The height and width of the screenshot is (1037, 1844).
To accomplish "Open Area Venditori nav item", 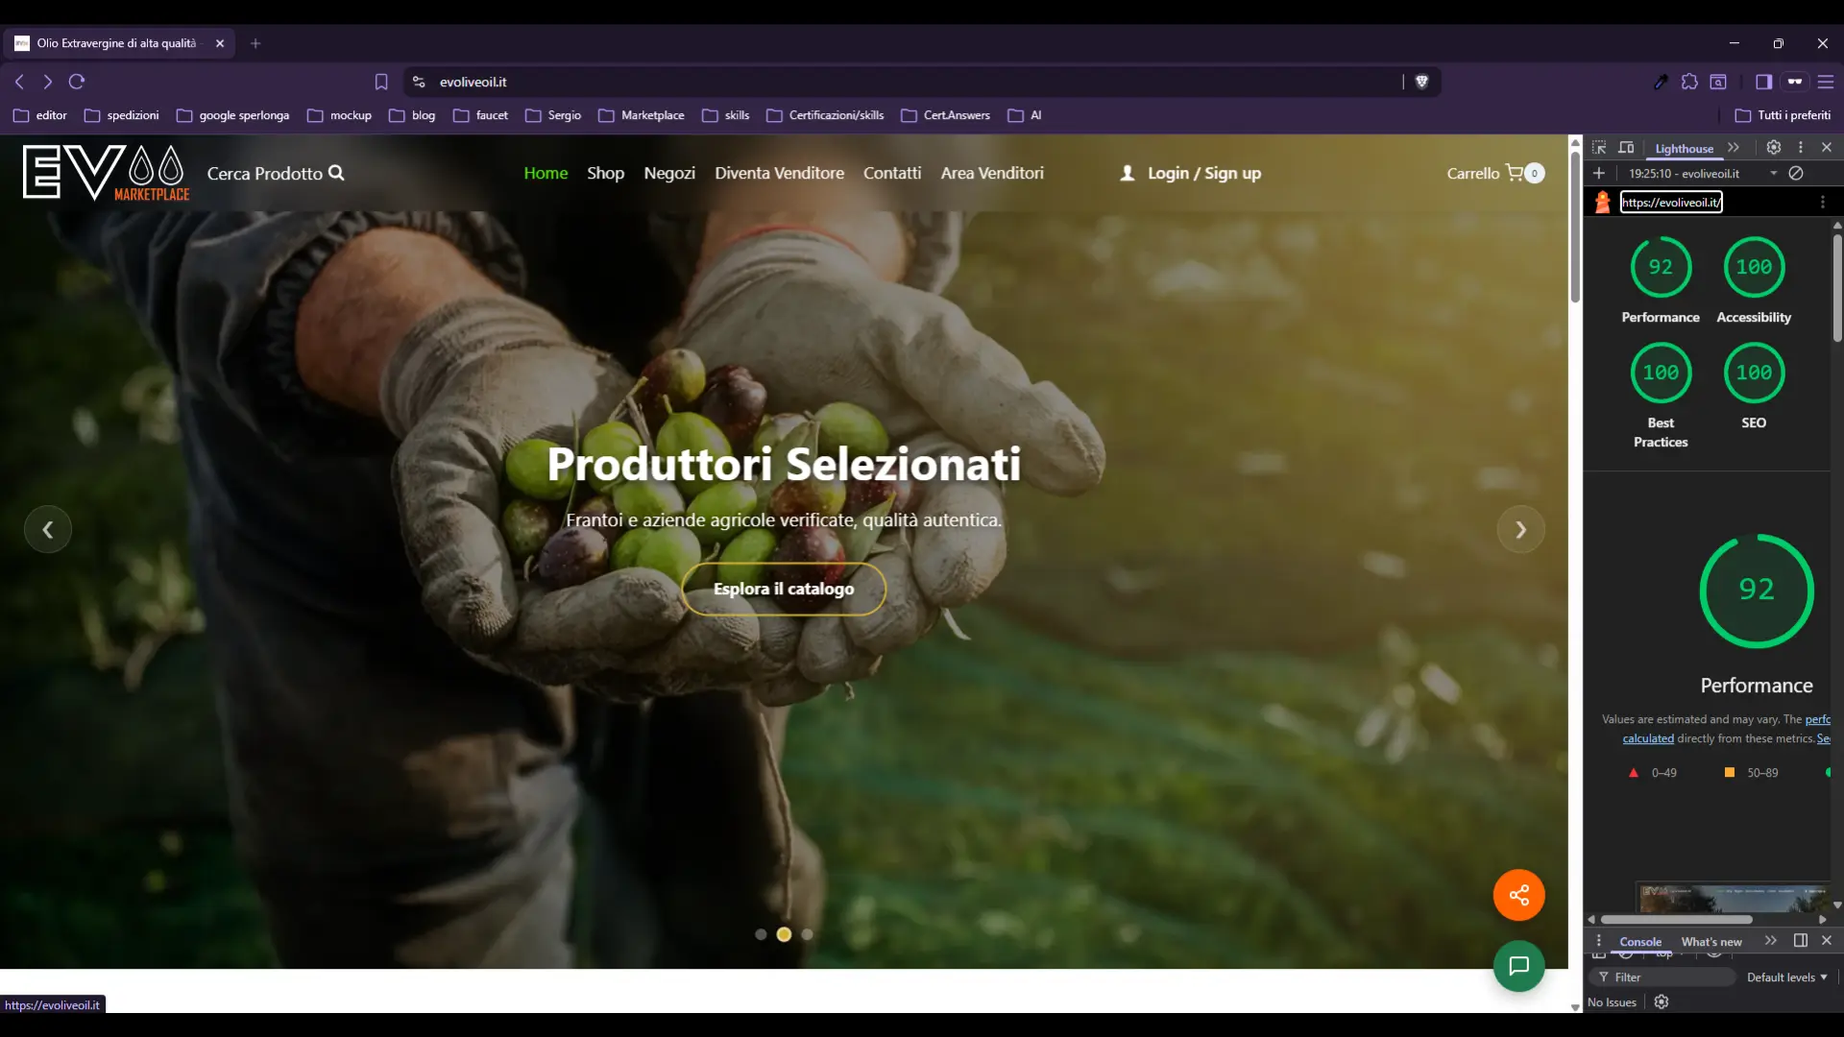I will pos(991,174).
